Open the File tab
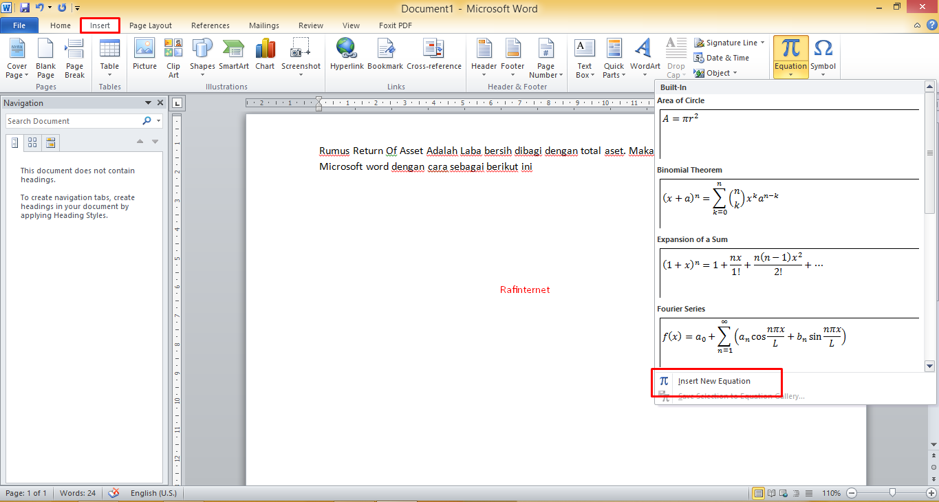This screenshot has height=502, width=939. [x=19, y=25]
